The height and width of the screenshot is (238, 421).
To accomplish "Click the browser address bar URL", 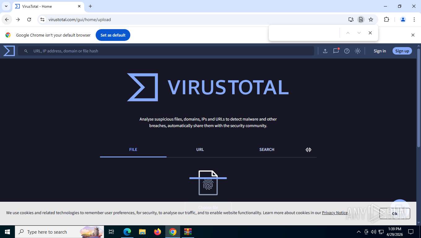I will pyautogui.click(x=80, y=20).
